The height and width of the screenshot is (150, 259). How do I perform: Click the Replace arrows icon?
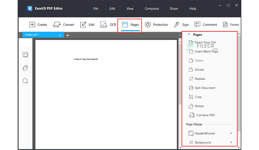pyautogui.click(x=191, y=79)
